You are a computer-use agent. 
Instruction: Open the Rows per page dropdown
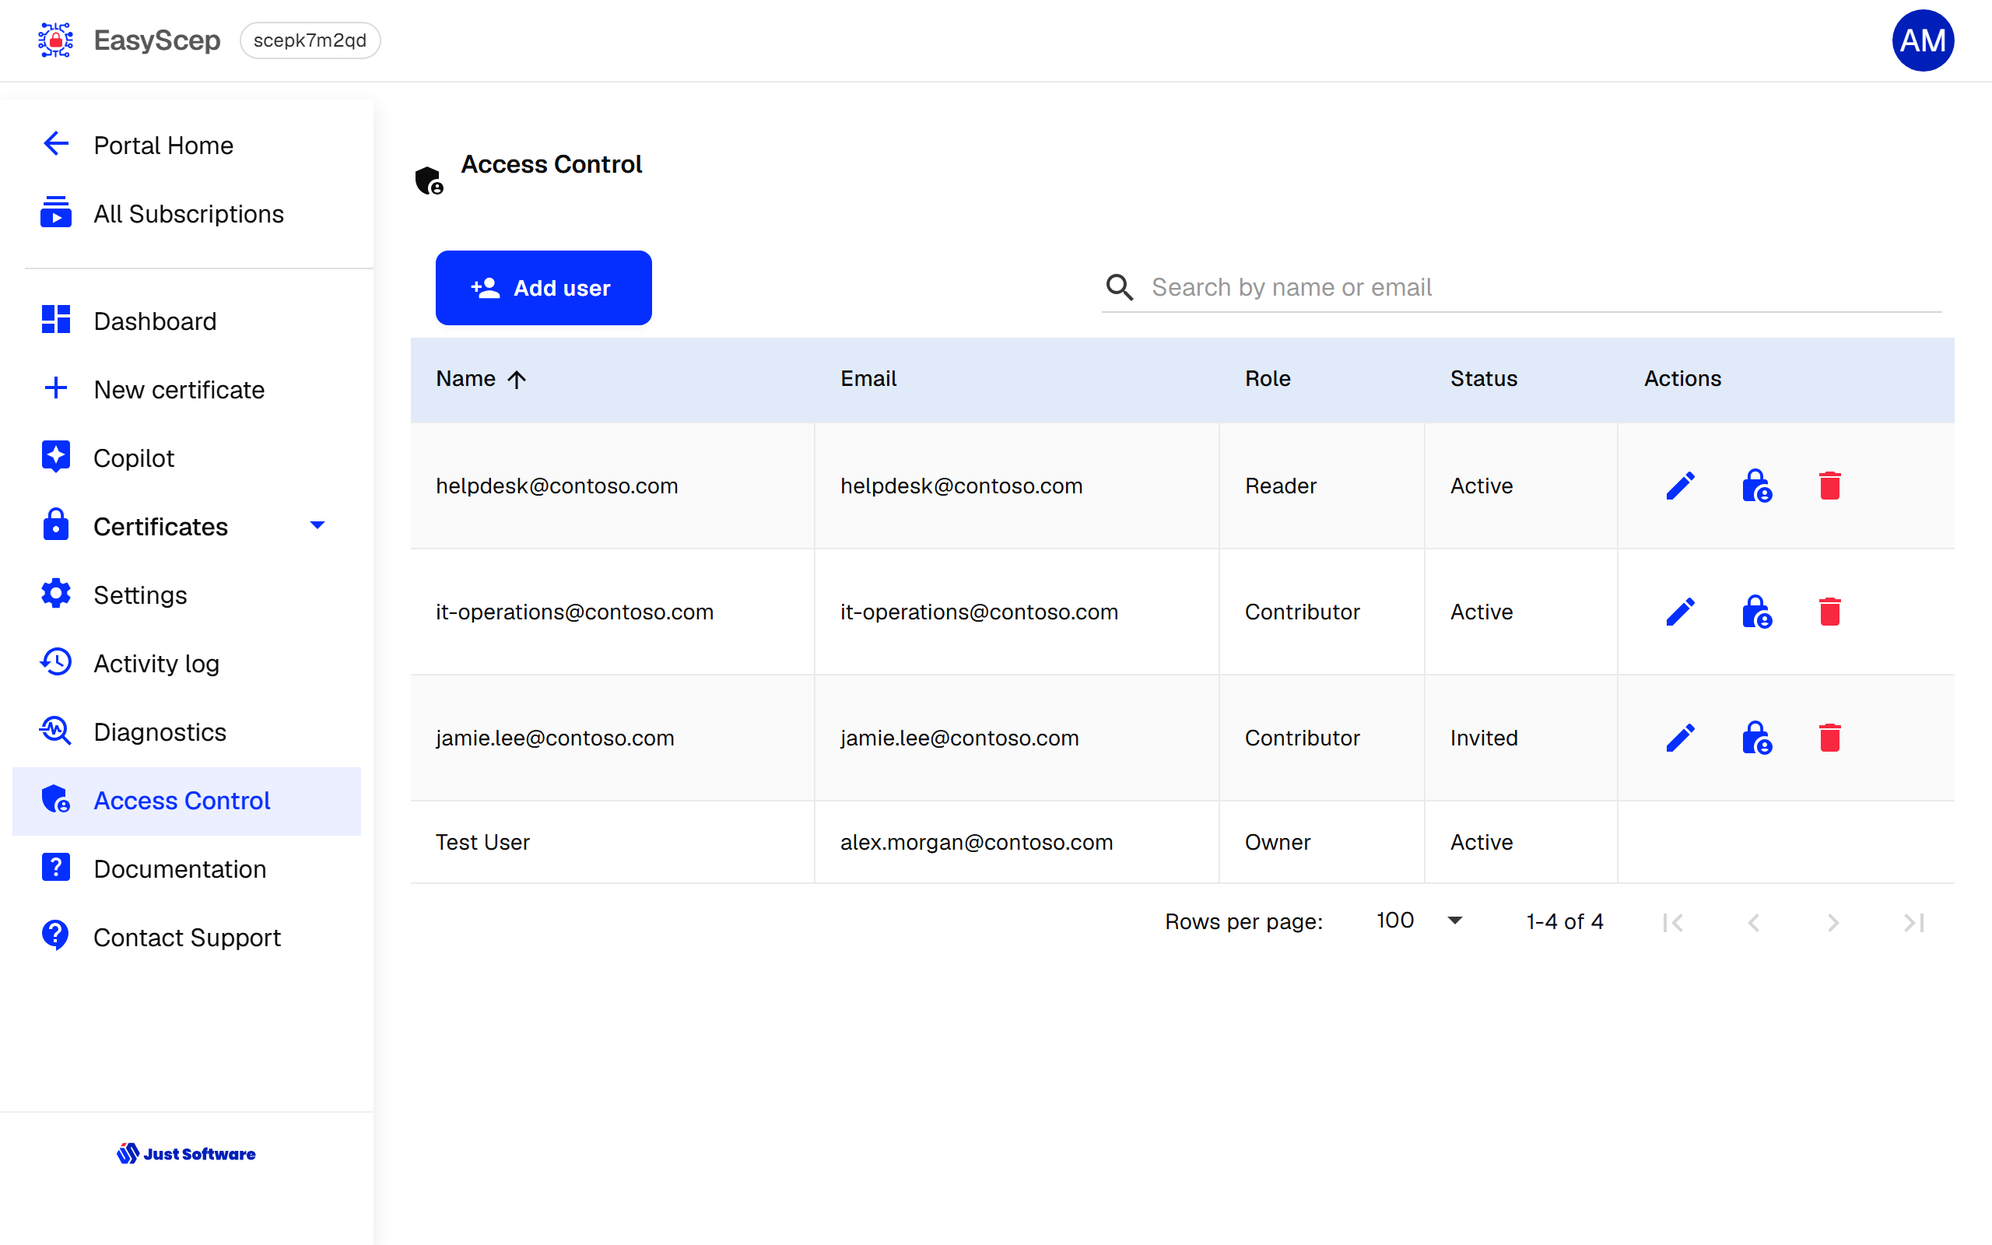(x=1420, y=921)
